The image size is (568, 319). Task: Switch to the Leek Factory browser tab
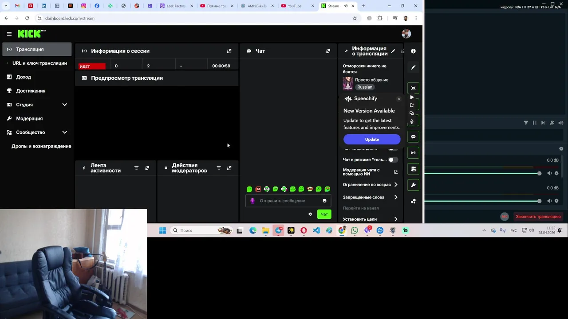point(177,6)
